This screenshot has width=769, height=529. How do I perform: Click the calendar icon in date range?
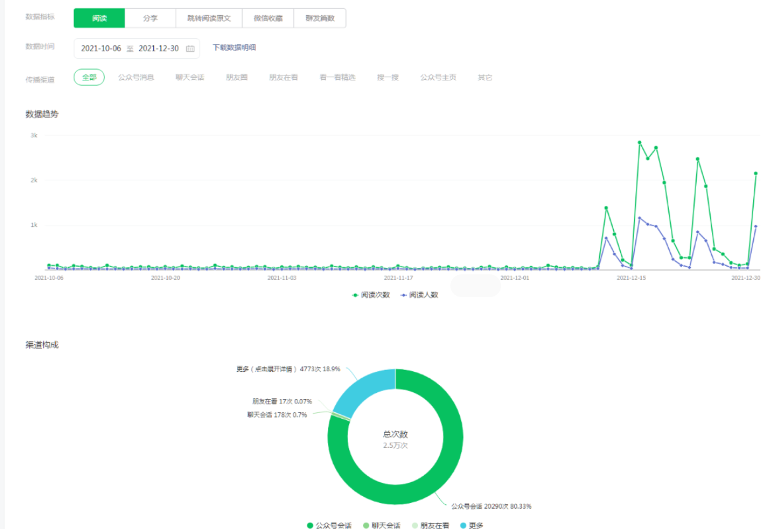pyautogui.click(x=190, y=49)
